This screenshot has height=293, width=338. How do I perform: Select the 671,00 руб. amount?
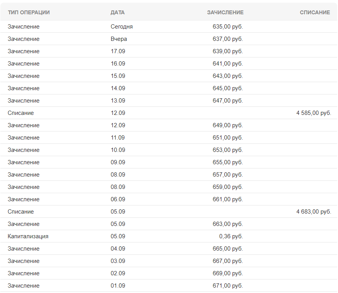[x=228, y=286]
